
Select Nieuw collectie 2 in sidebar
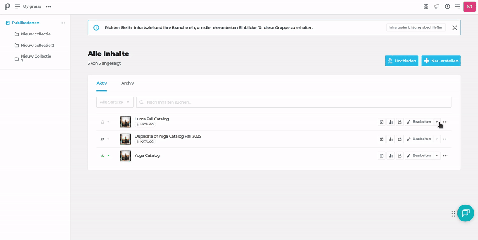[37, 46]
